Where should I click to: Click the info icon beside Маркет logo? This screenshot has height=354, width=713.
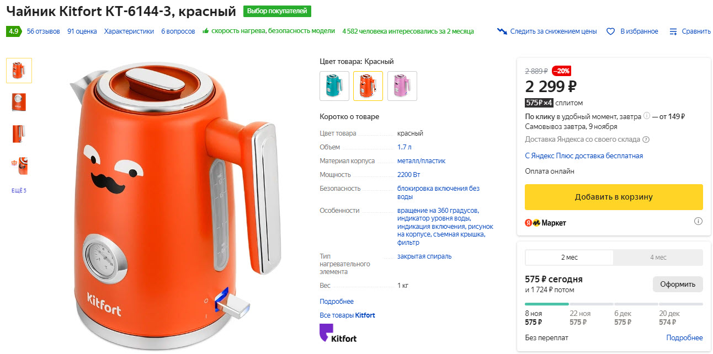(x=698, y=222)
